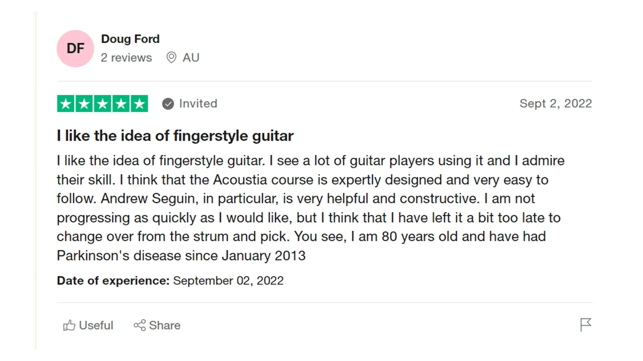
Task: Click the AU country label
Action: tap(191, 58)
